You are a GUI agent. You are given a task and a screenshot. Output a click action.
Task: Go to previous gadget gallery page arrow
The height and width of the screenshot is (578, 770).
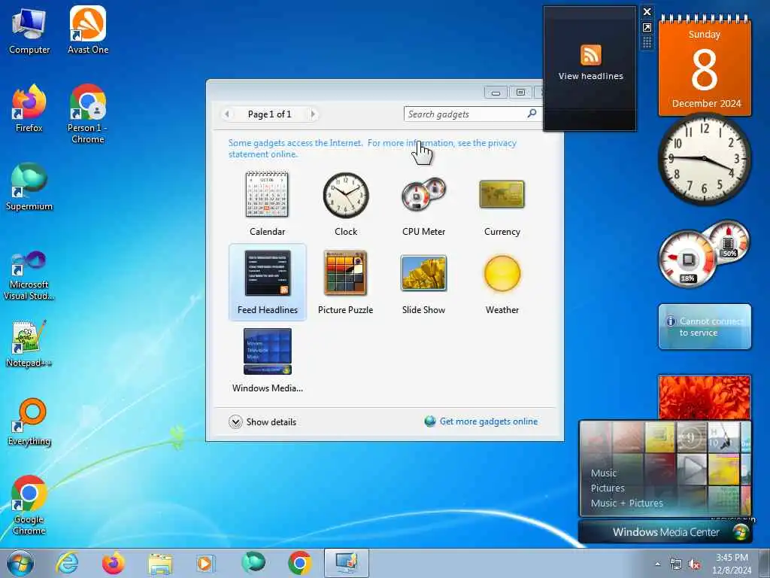227,114
